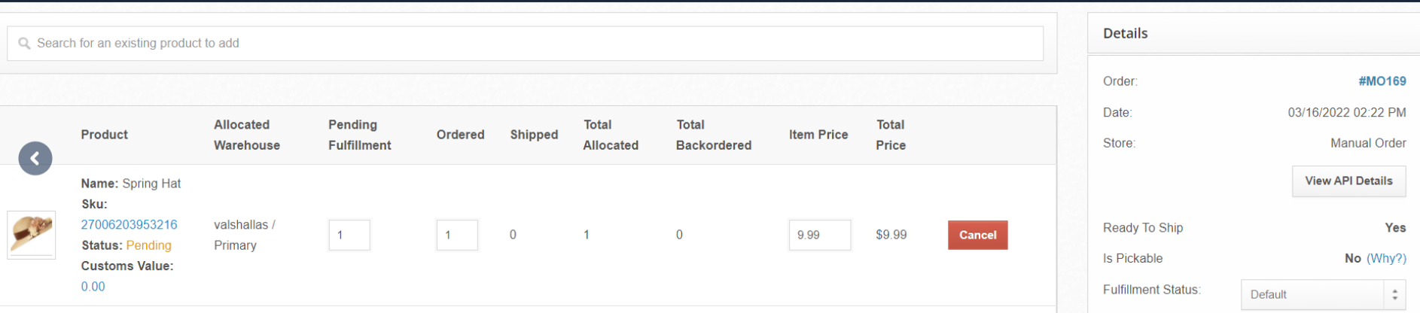Select the Ordered quantity box

[457, 235]
